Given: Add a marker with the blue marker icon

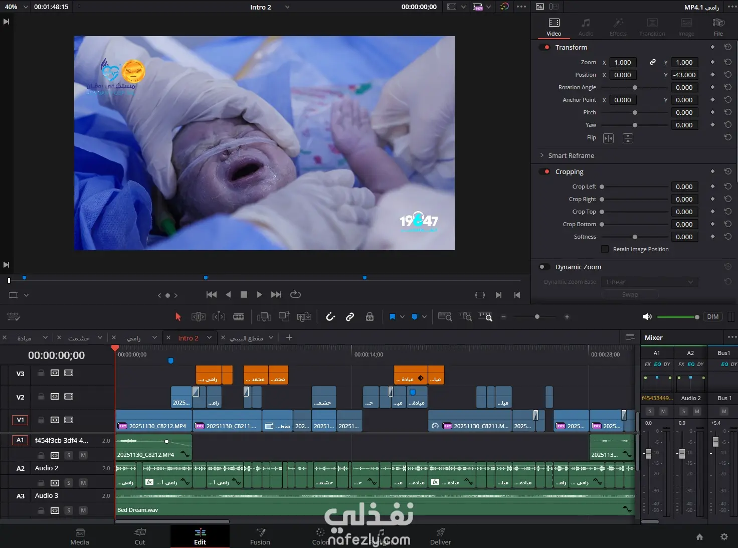Looking at the screenshot, I should click(415, 317).
